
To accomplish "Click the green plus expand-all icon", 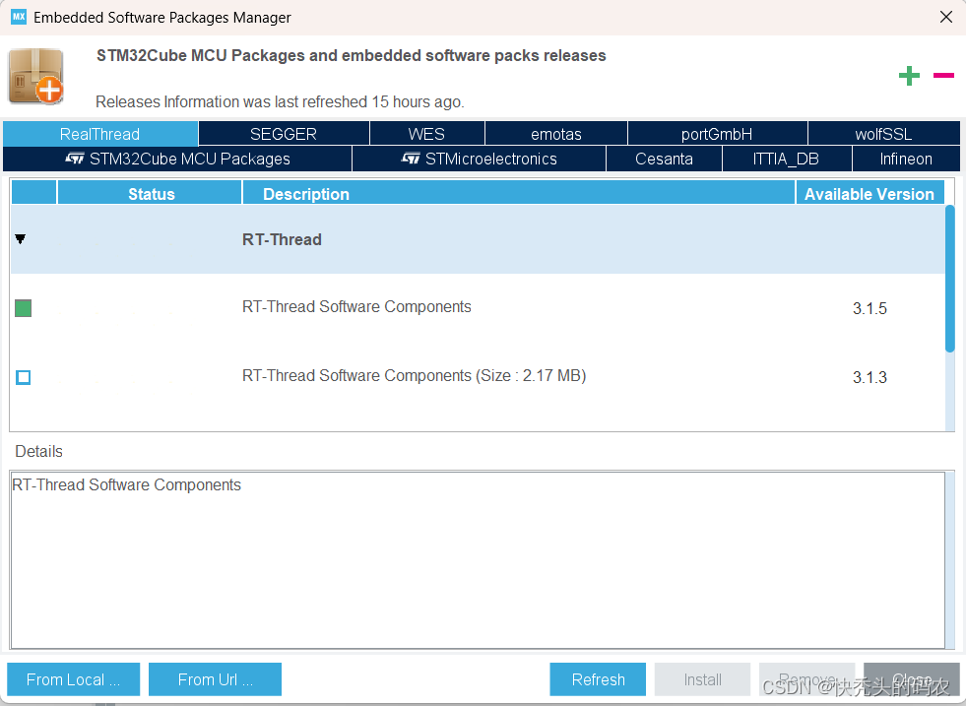I will (x=909, y=76).
